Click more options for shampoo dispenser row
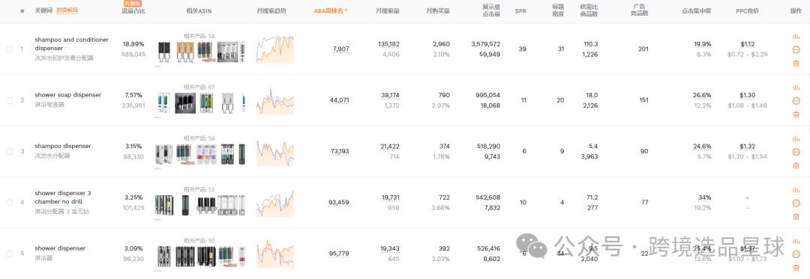Image resolution: width=810 pixels, height=279 pixels. 796,152
